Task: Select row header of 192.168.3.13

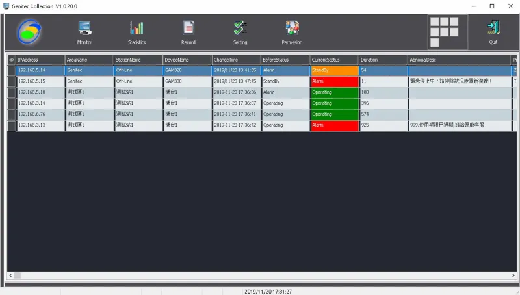Action: (12, 125)
